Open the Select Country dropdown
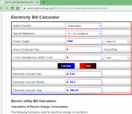 click(84, 26)
